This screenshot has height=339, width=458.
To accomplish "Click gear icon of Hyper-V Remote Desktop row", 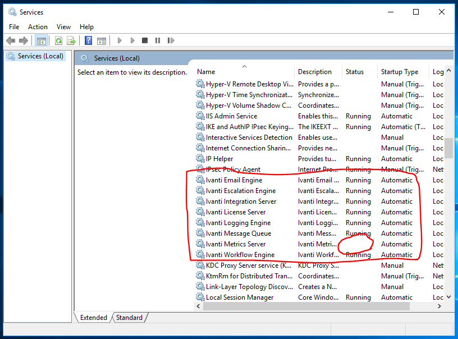I will tap(200, 84).
